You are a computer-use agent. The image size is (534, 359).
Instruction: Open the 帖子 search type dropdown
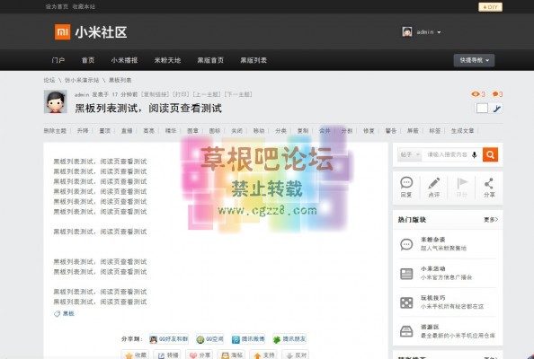(x=410, y=154)
